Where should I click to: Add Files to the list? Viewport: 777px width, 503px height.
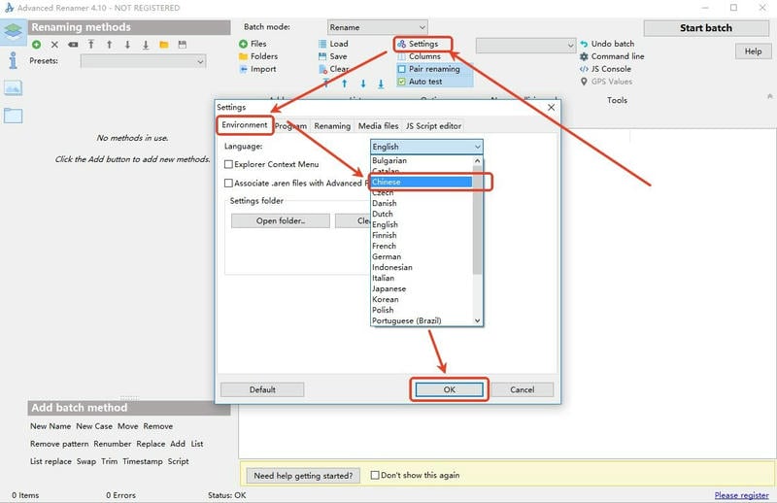pyautogui.click(x=253, y=44)
